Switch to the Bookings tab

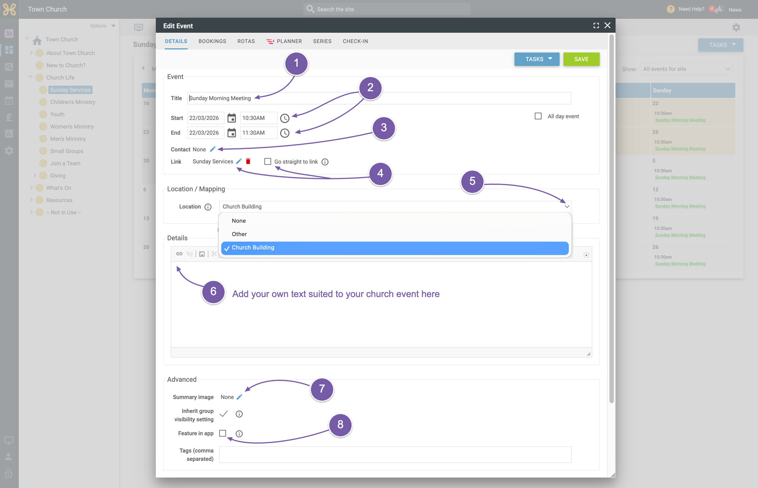point(212,41)
